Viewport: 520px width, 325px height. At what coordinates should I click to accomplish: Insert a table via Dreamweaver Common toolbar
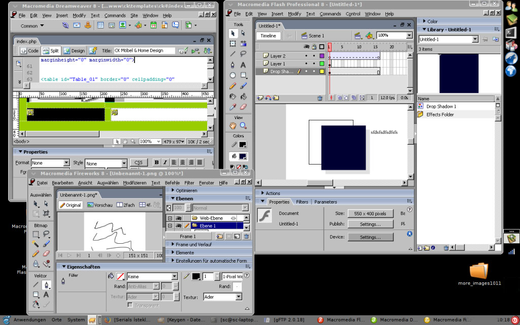[101, 25]
